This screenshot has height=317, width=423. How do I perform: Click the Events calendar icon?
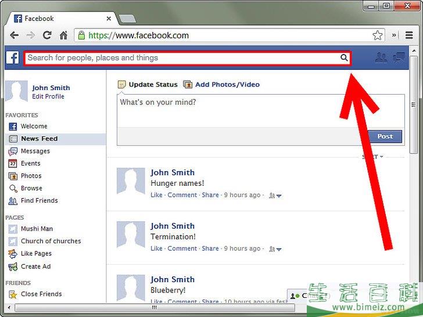click(13, 163)
